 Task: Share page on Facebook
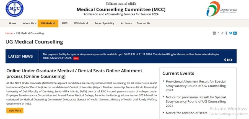[x=226, y=33]
